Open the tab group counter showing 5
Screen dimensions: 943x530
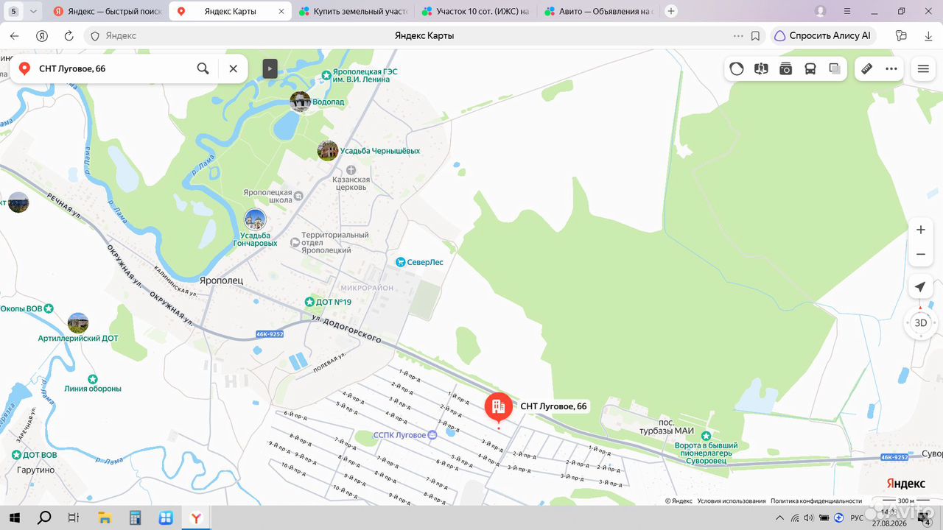pyautogui.click(x=13, y=11)
